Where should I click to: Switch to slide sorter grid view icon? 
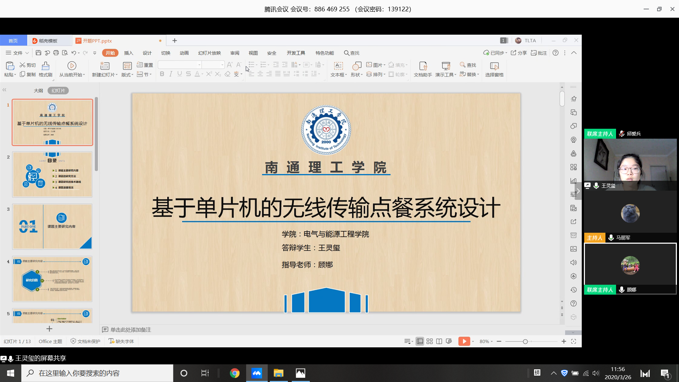(x=430, y=341)
